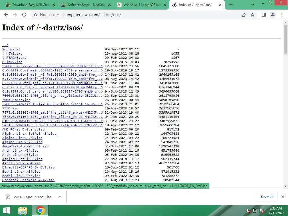Screen dimensions: 288x216
Task: Go back to the previous page
Action: 6,15
